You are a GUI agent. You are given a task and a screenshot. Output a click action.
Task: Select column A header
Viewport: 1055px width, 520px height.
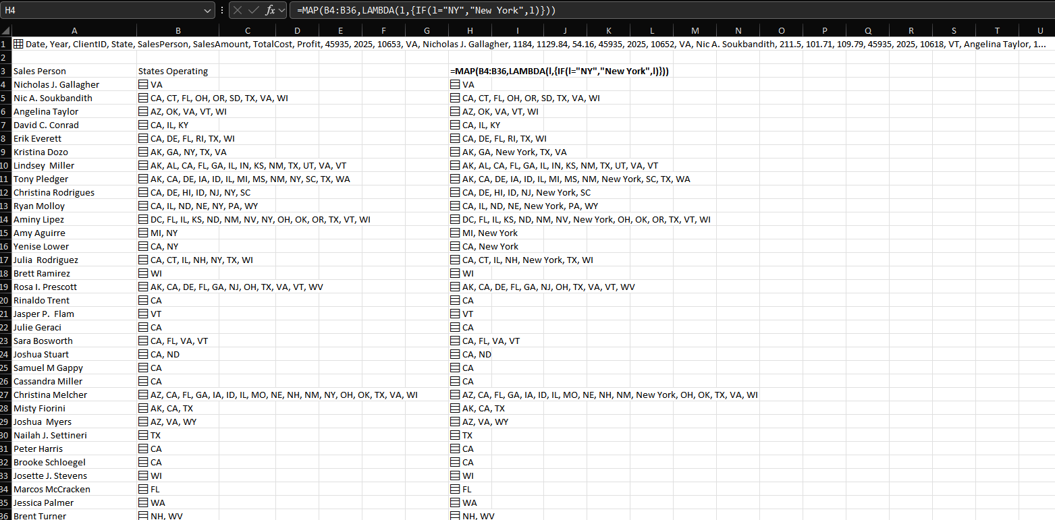pyautogui.click(x=74, y=30)
